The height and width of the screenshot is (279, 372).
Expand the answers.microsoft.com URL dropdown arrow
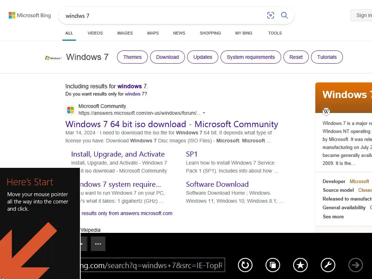point(204,113)
